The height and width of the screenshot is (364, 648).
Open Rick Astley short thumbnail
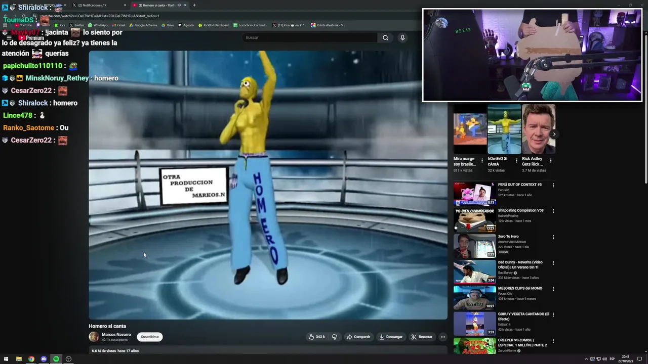pyautogui.click(x=539, y=129)
